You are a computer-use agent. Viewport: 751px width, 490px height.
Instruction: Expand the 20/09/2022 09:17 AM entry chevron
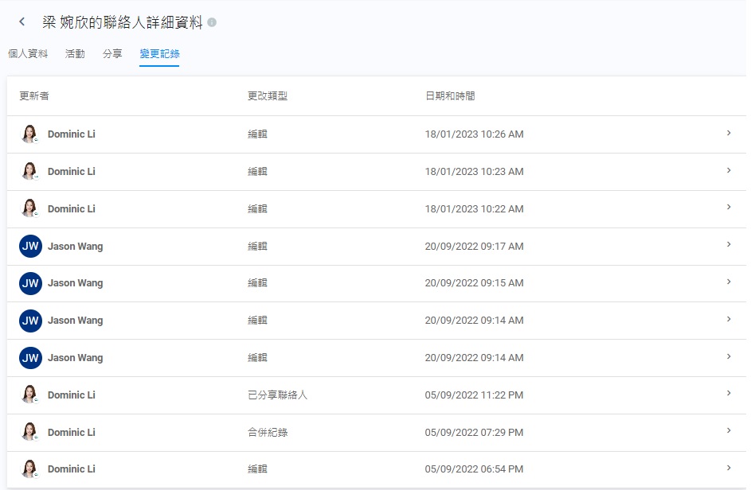point(729,245)
